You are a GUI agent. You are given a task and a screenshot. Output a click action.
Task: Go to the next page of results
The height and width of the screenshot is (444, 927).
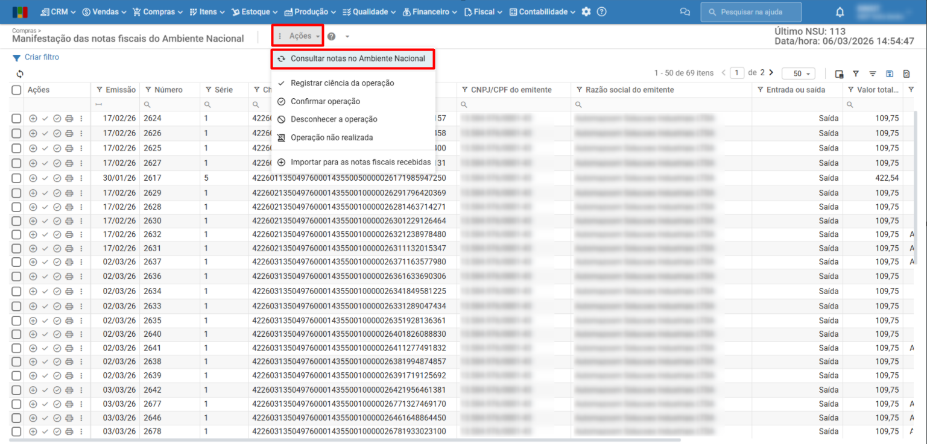pos(771,73)
